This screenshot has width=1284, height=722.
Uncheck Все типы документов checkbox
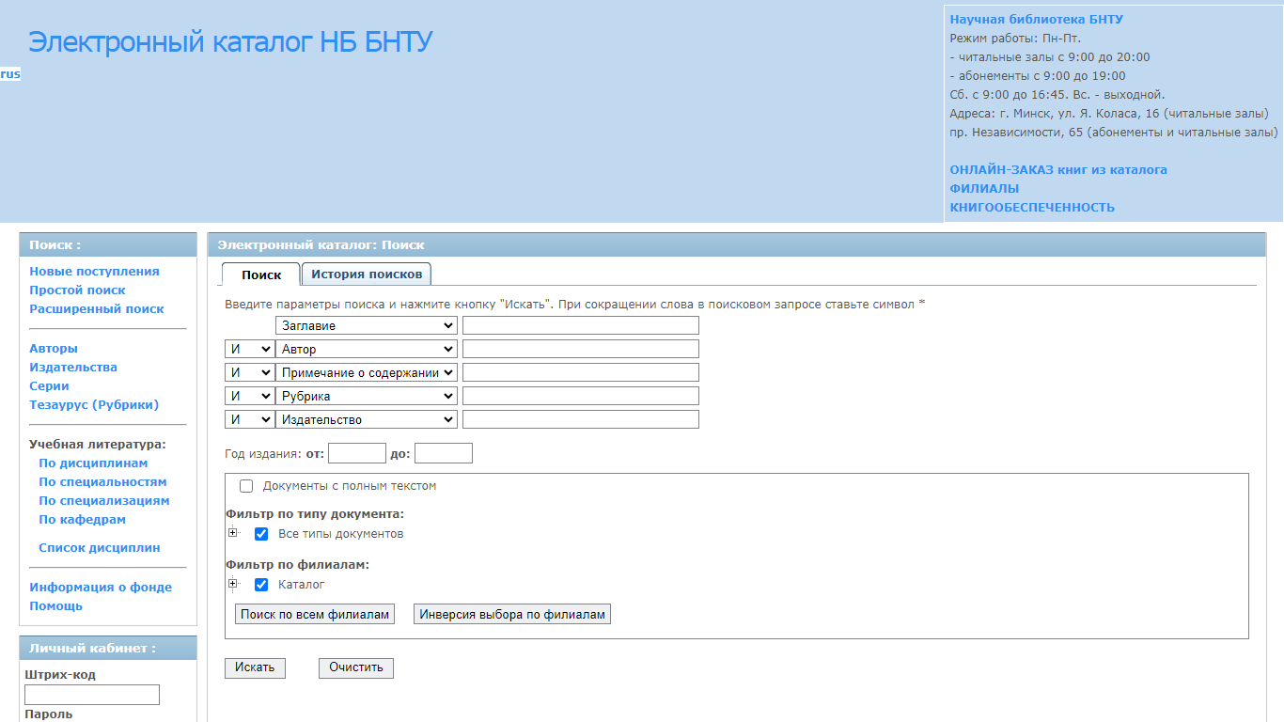click(x=261, y=533)
